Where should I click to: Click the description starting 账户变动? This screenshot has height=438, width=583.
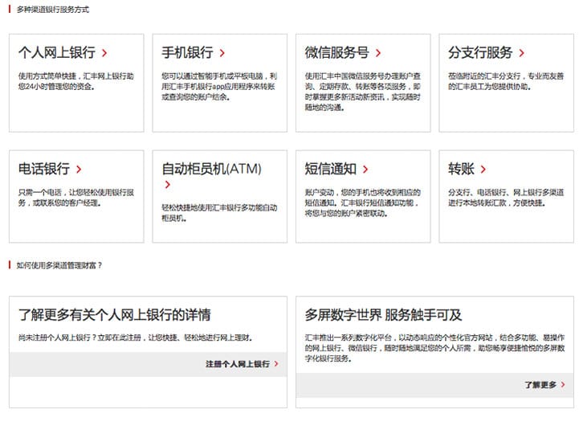362,203
